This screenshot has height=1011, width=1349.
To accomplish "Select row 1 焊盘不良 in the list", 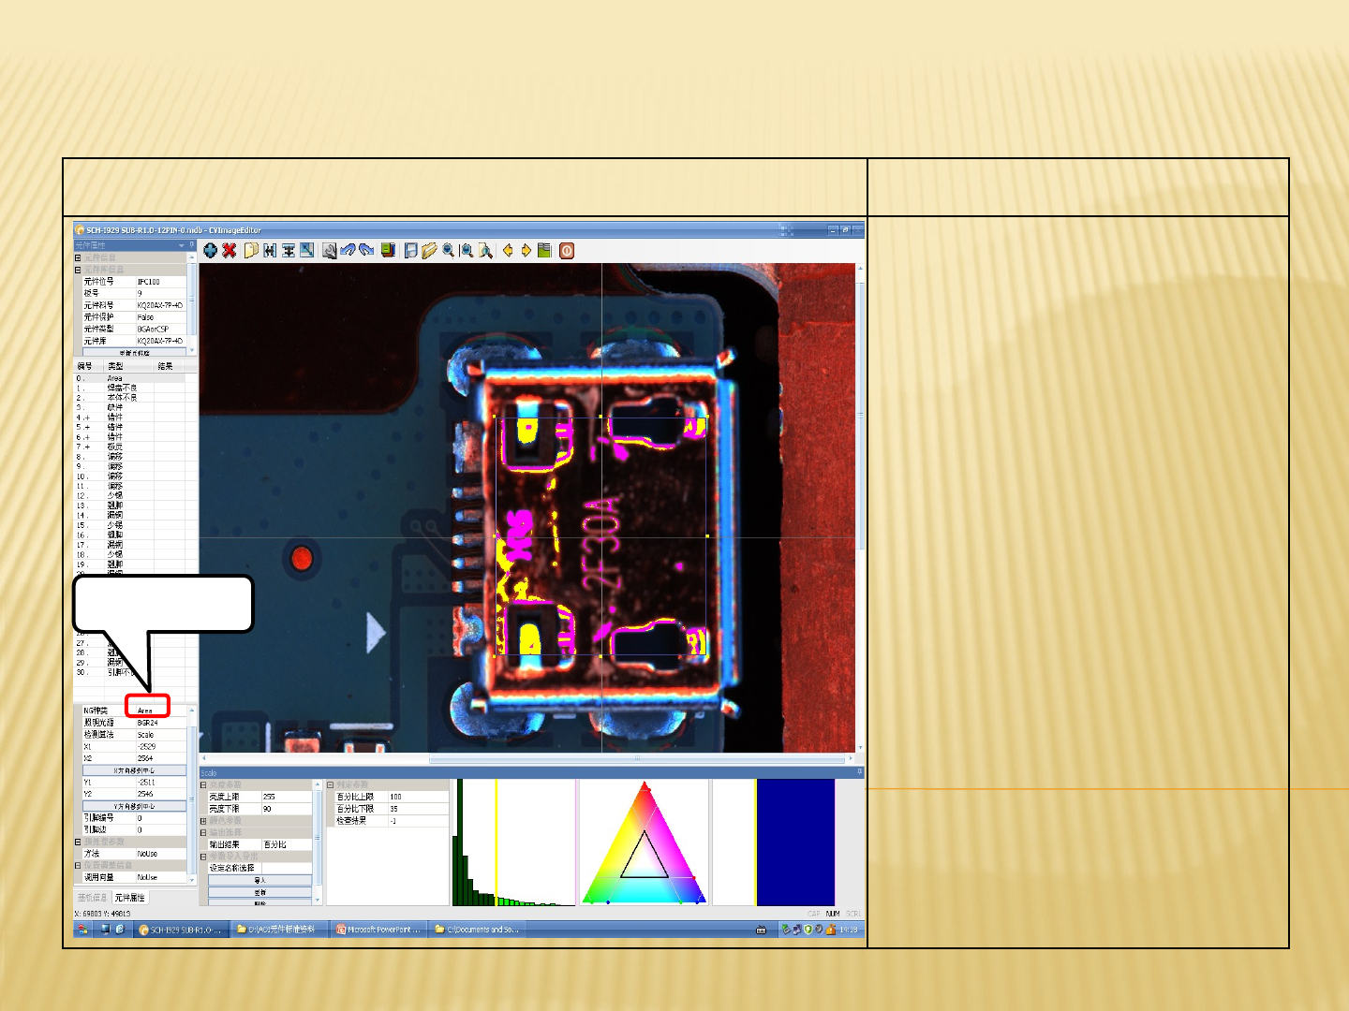I will tap(131, 388).
